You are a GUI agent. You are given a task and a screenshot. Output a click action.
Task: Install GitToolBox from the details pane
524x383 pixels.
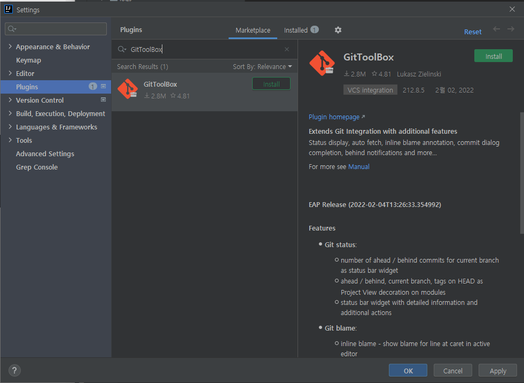point(493,56)
